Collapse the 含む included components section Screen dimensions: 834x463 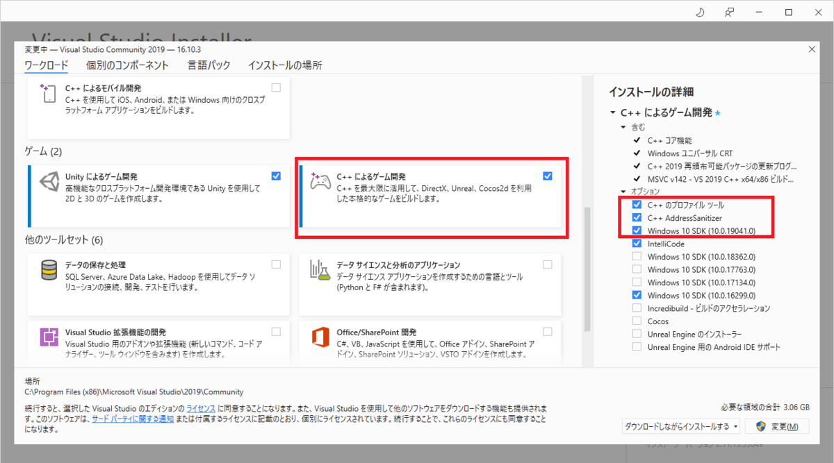point(623,128)
